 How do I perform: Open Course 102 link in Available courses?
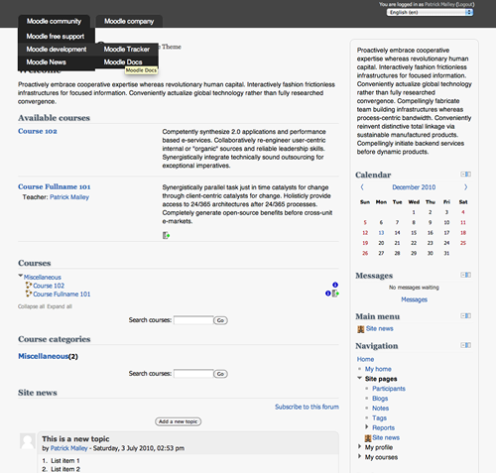38,131
